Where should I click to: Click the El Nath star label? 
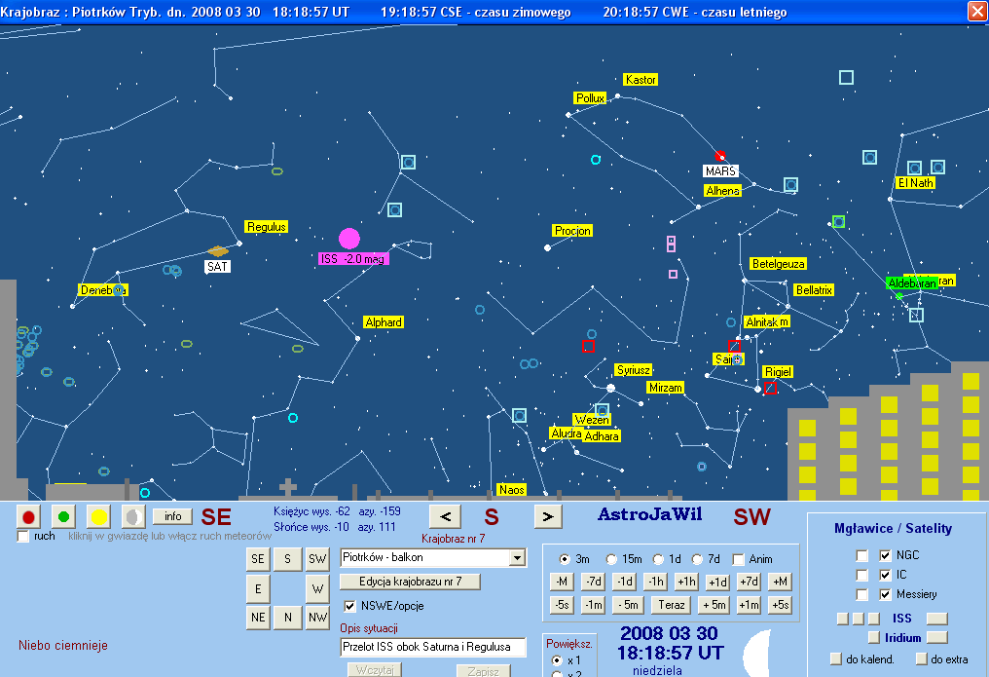[x=916, y=183]
